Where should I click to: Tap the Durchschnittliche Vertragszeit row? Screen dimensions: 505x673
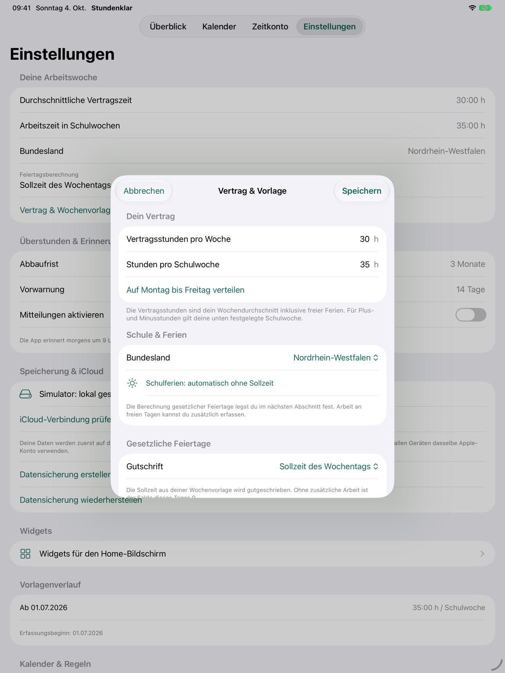coord(252,100)
